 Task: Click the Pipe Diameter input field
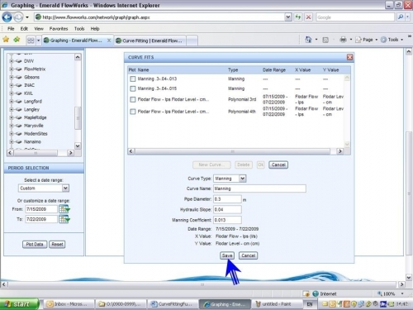pyautogui.click(x=227, y=199)
